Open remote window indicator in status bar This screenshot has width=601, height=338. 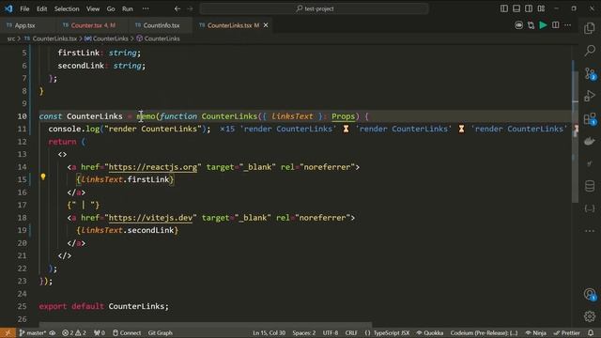[x=8, y=332]
